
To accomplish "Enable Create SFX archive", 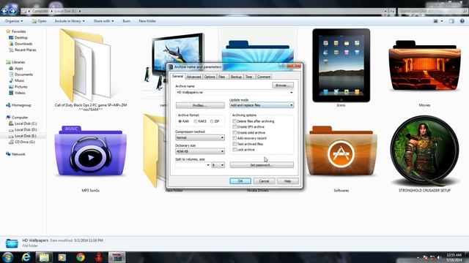I will pyautogui.click(x=234, y=127).
